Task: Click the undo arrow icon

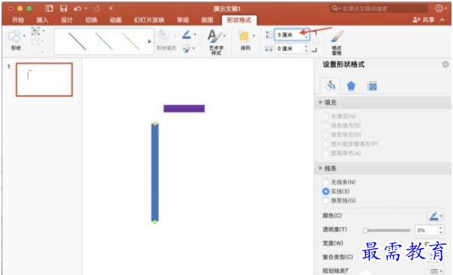Action: (77, 9)
